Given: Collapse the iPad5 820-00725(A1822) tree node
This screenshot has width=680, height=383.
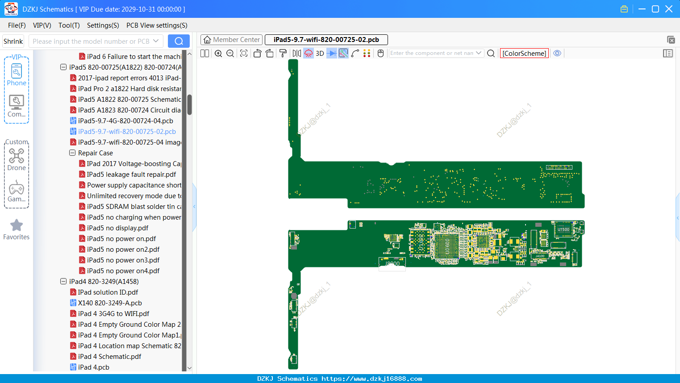Looking at the screenshot, I should [63, 67].
